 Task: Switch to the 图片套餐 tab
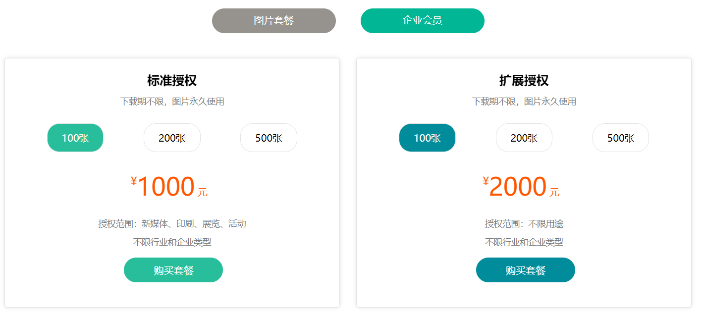(x=273, y=21)
